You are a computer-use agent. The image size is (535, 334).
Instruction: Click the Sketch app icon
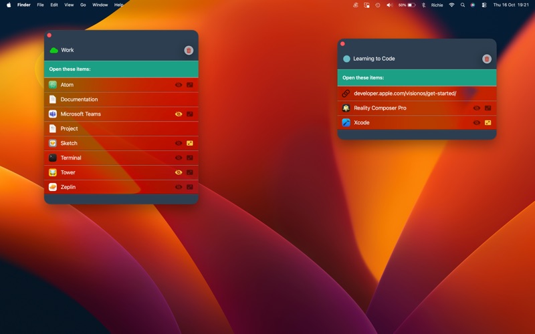click(x=53, y=143)
